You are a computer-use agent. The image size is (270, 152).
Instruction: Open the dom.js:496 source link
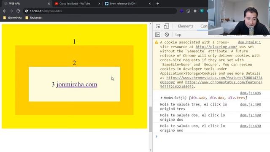(250, 93)
